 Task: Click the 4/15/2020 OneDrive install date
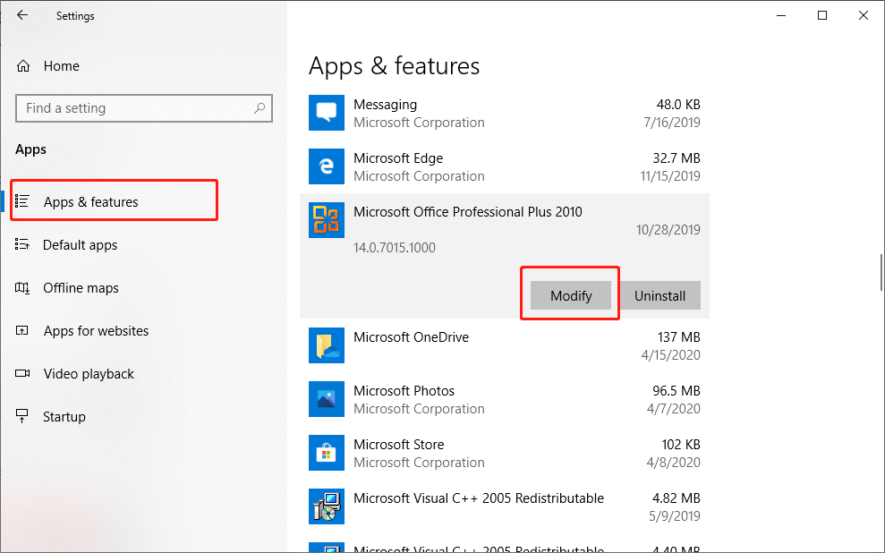[x=670, y=355]
